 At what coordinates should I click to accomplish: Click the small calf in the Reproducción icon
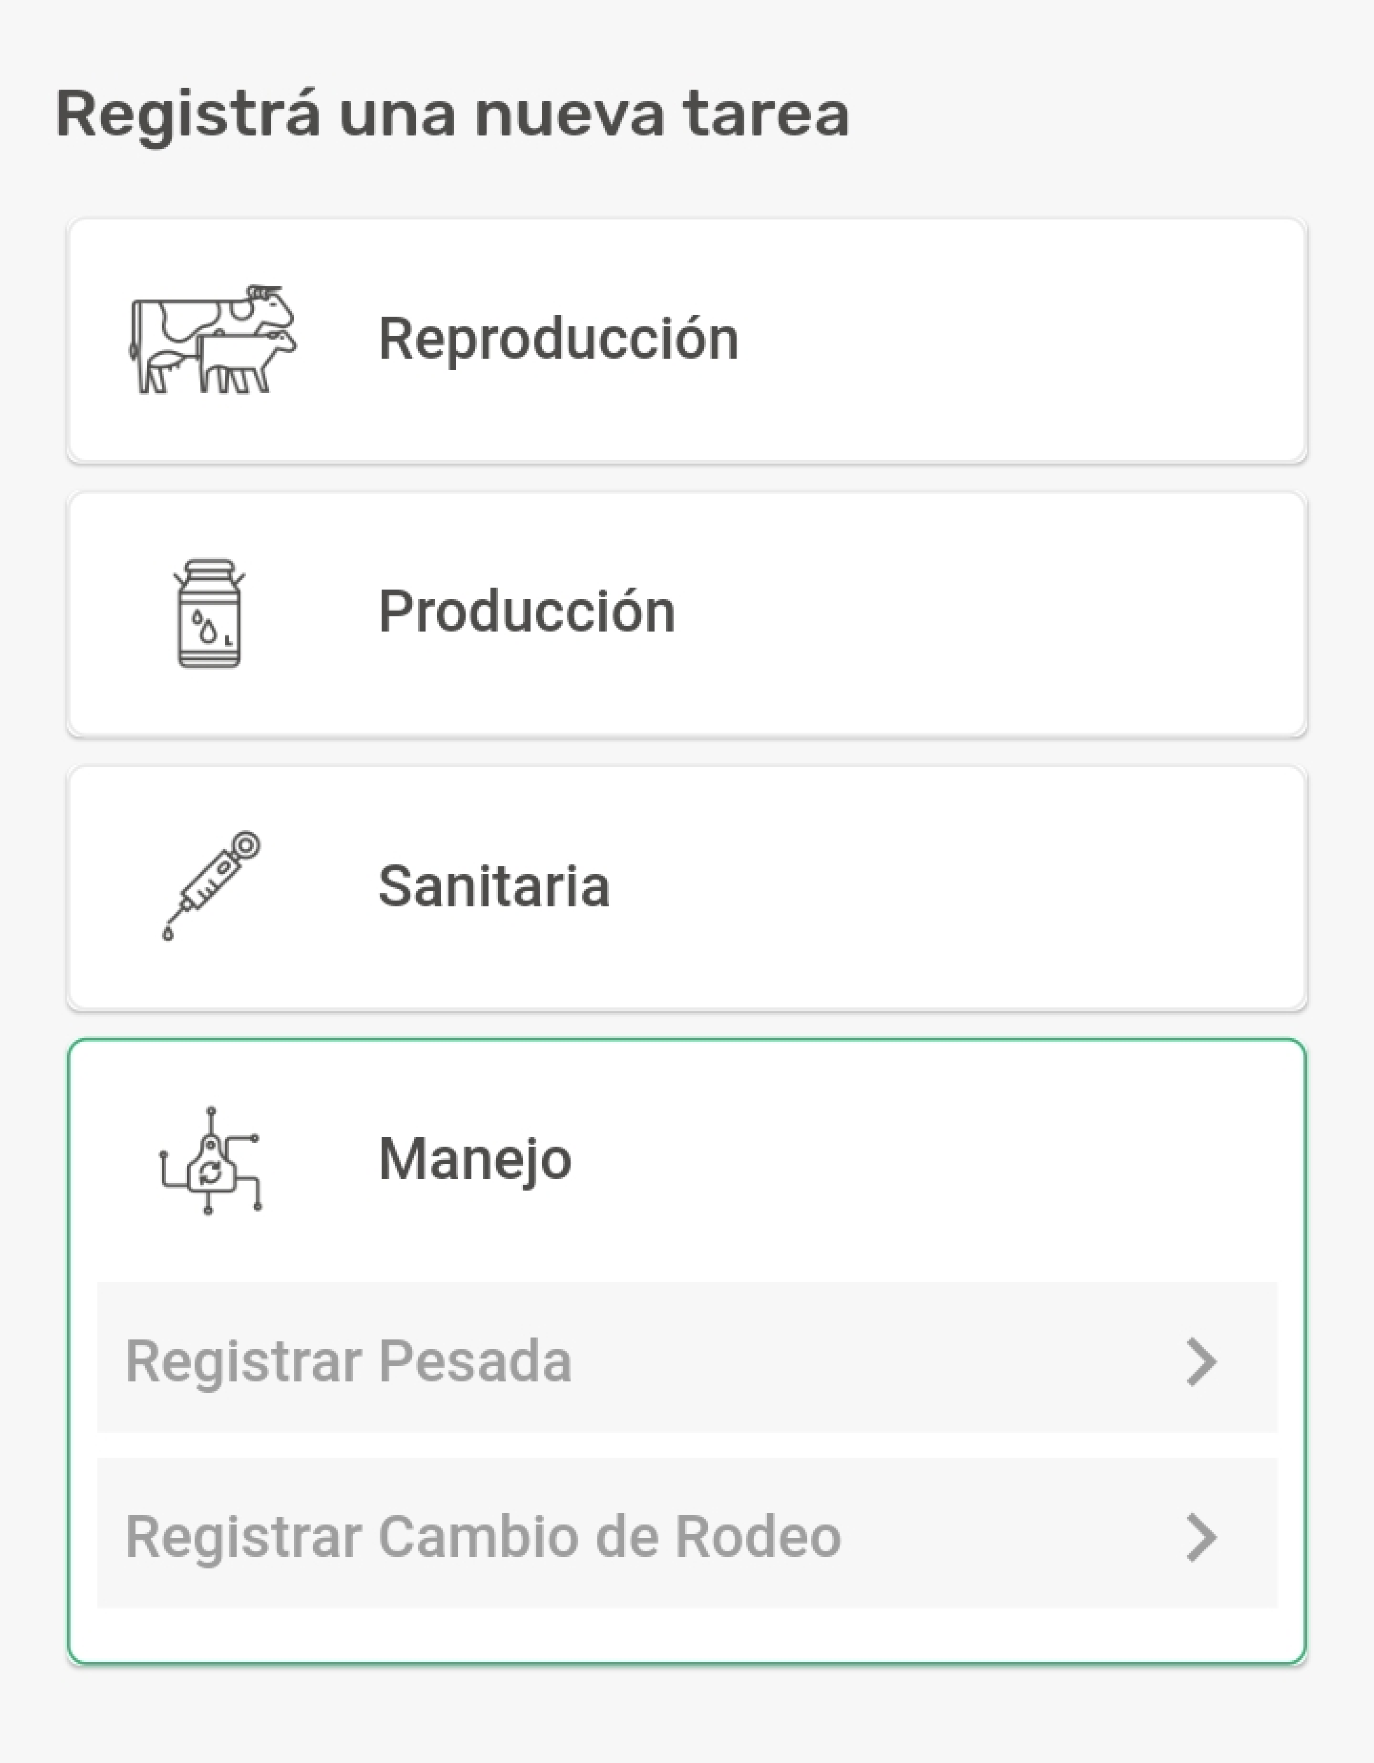click(242, 359)
